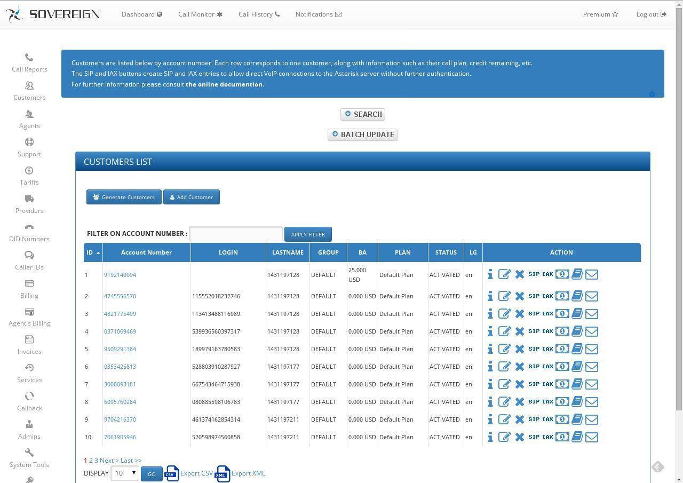This screenshot has height=483, width=683.
Task: Create SIP entry for account 4745556570
Action: (x=534, y=296)
